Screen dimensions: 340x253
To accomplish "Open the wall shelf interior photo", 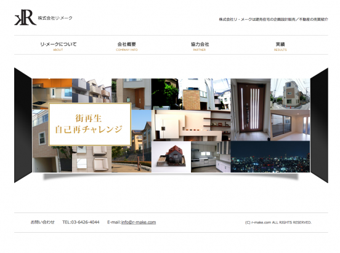I will pyautogui.click(x=191, y=125).
